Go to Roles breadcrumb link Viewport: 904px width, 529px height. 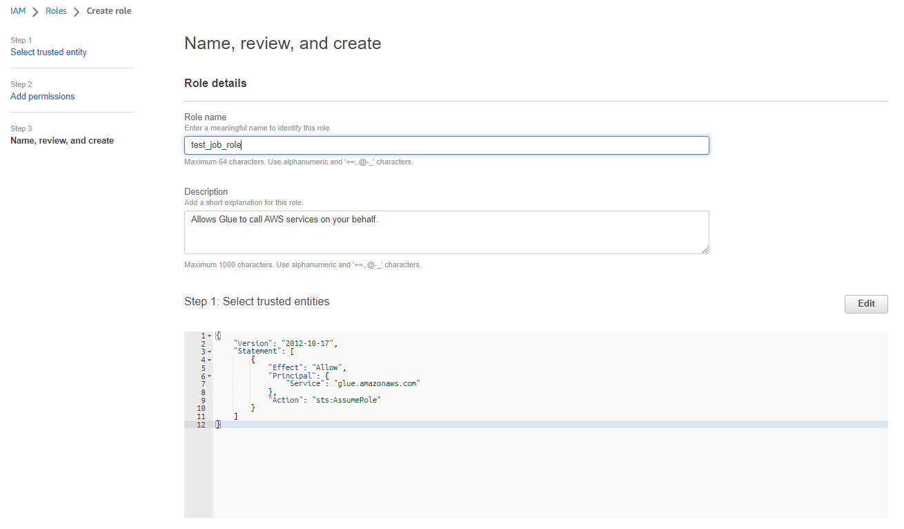(x=56, y=11)
